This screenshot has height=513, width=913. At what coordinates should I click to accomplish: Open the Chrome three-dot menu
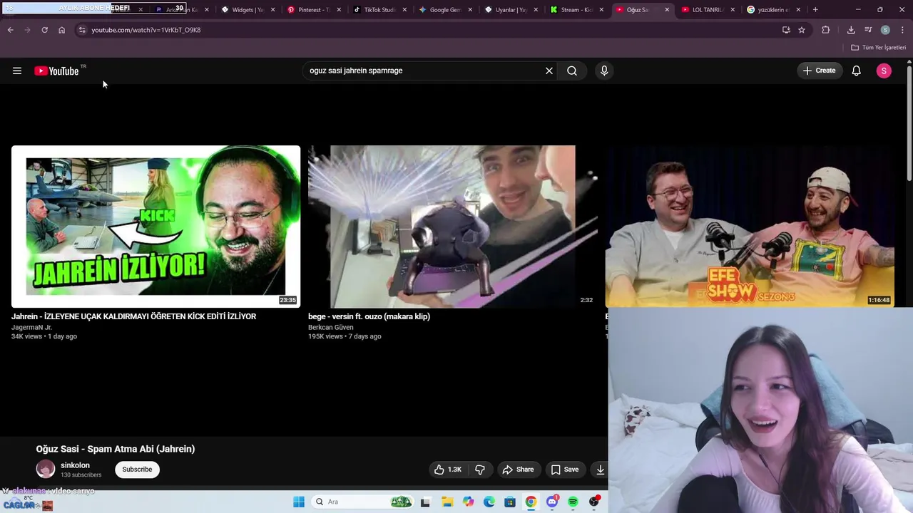[903, 30]
